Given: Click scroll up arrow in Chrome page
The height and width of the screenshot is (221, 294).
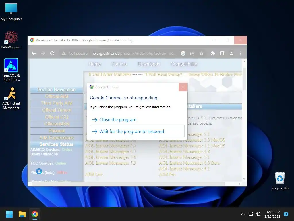Looking at the screenshot, I should [244, 61].
